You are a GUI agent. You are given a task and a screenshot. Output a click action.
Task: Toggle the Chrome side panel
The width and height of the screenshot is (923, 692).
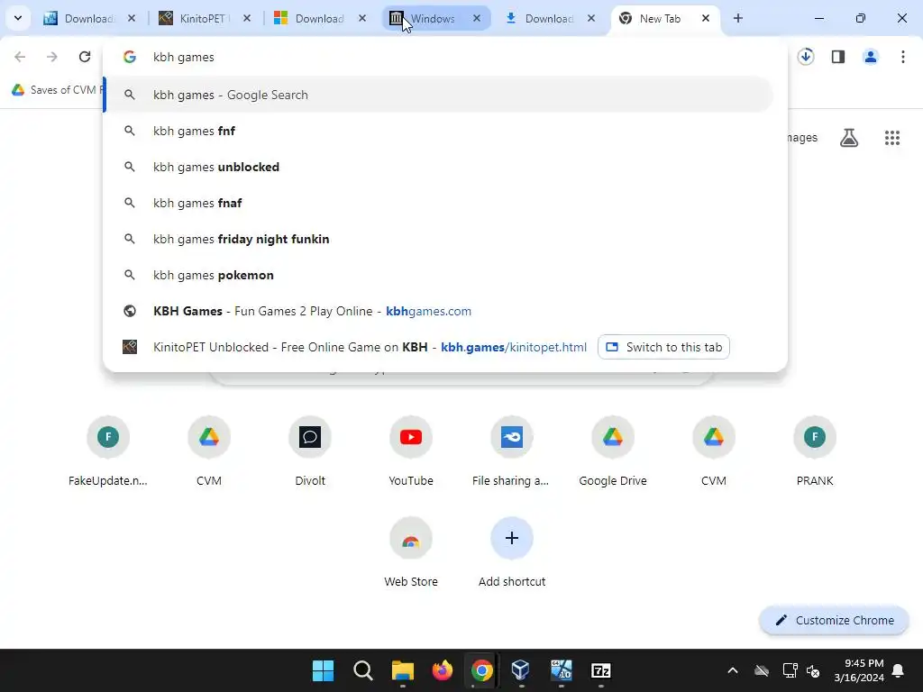(838, 57)
